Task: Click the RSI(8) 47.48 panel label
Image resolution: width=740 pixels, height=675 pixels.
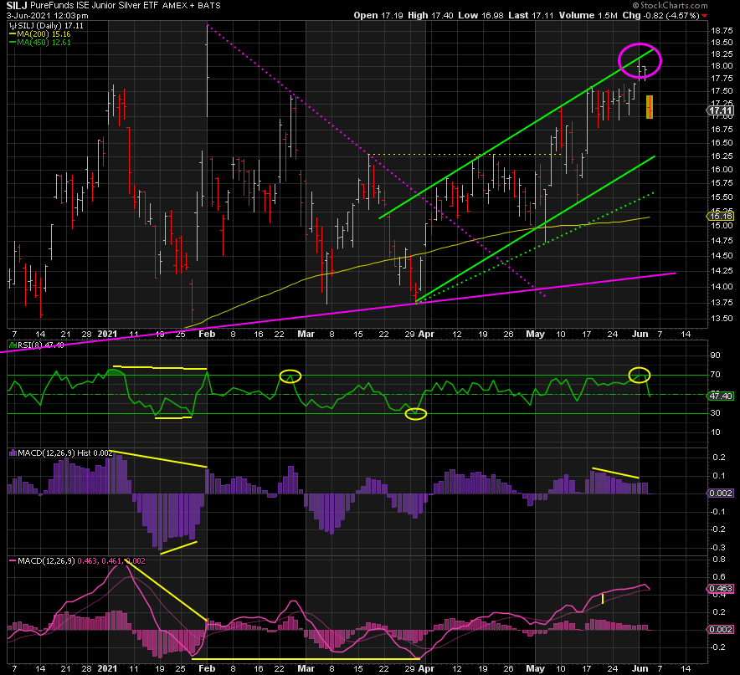Action: [40, 345]
